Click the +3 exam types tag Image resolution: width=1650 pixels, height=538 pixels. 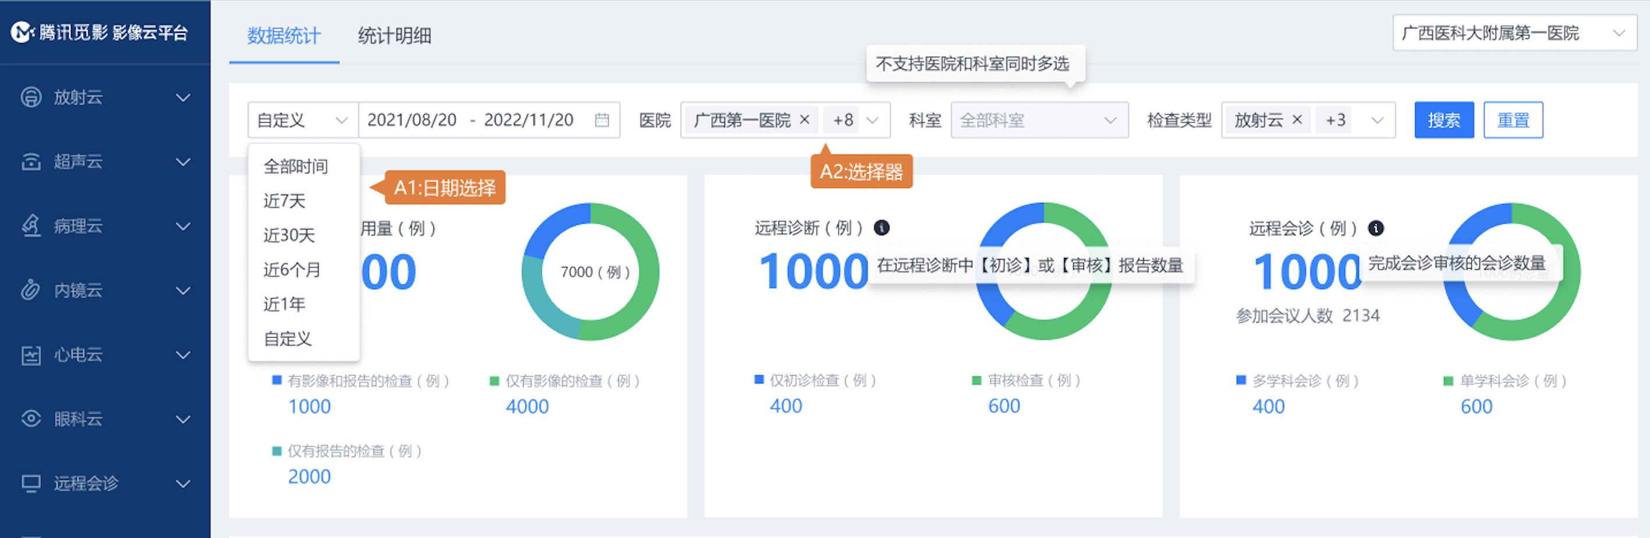[1335, 120]
